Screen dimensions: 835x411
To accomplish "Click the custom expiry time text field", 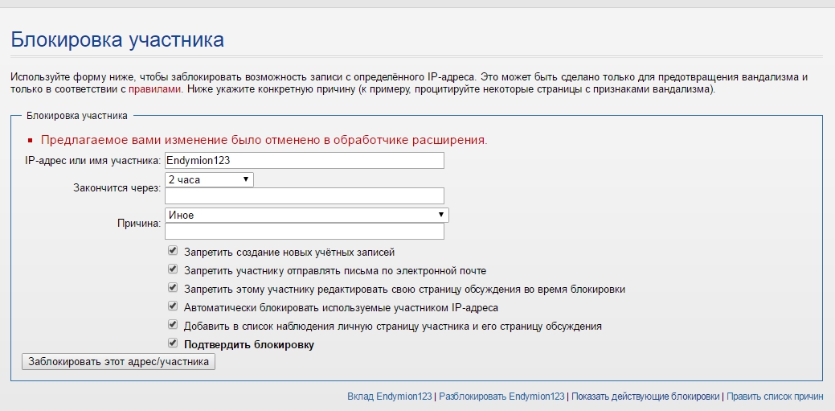I will point(305,195).
